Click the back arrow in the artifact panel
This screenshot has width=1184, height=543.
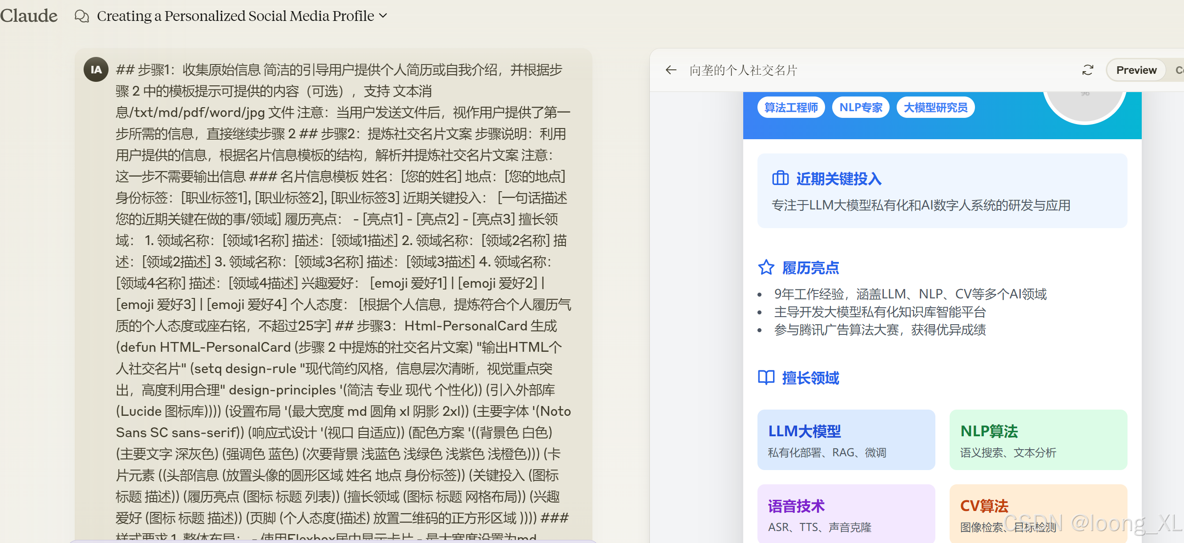pos(671,70)
